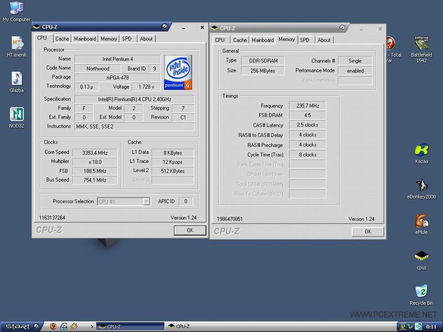Click OK in the right CPU-Z memory window
Image resolution: width=443 pixels, height=332 pixels.
coord(368,231)
